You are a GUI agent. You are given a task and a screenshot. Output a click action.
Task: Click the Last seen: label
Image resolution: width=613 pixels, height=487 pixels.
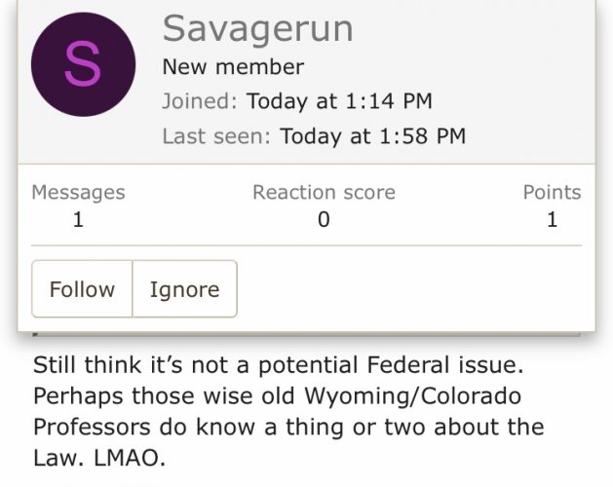pyautogui.click(x=216, y=136)
